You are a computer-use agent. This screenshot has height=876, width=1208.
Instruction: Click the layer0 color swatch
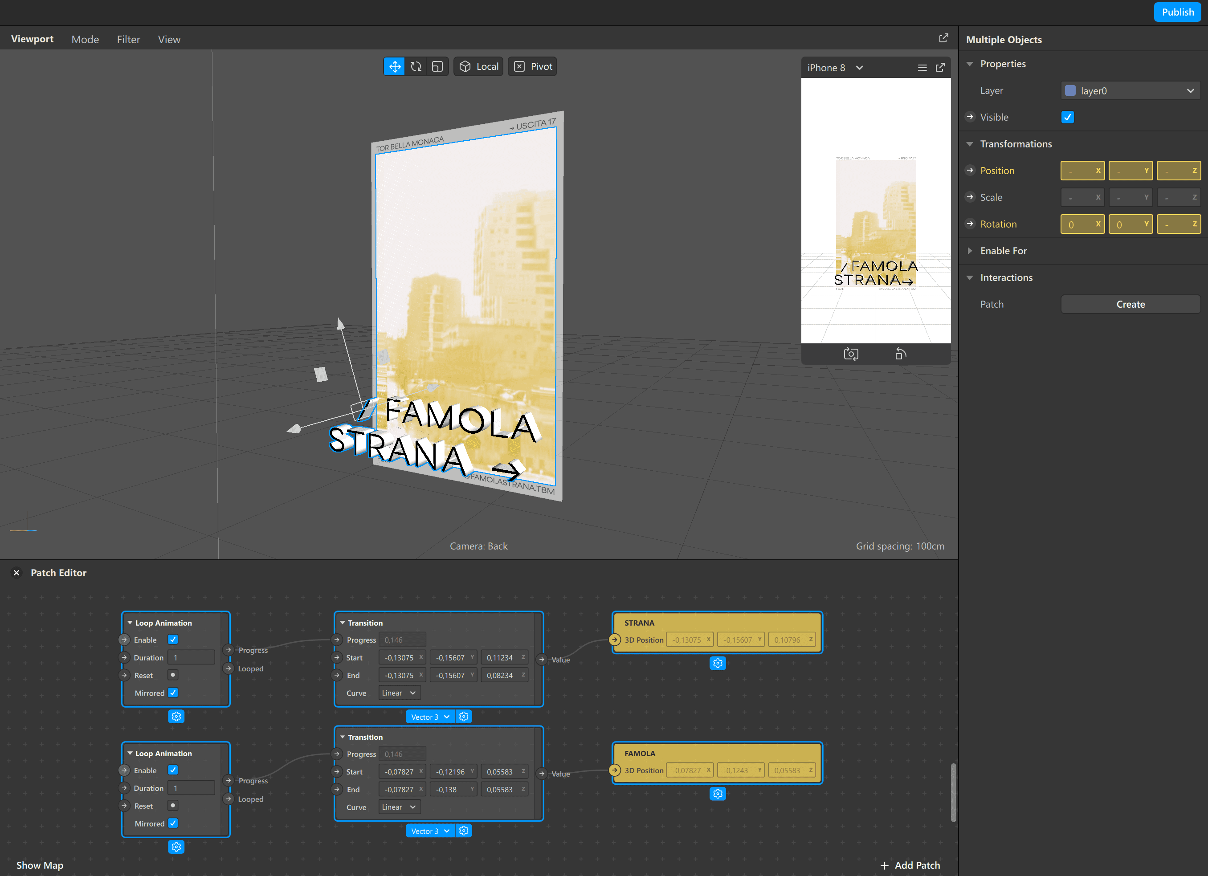pos(1070,90)
